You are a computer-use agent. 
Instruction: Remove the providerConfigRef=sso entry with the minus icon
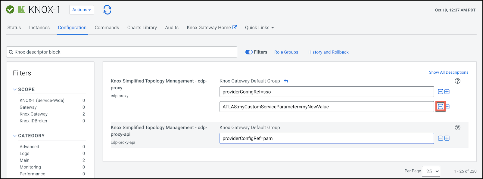441,92
